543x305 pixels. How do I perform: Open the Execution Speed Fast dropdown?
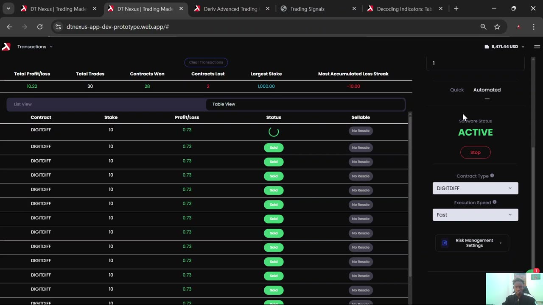coord(475,215)
